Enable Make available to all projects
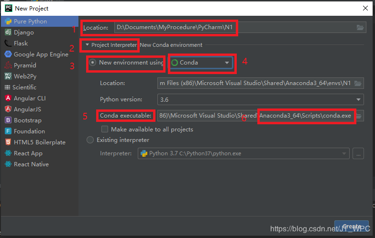Image resolution: width=375 pixels, height=238 pixels. click(105, 129)
